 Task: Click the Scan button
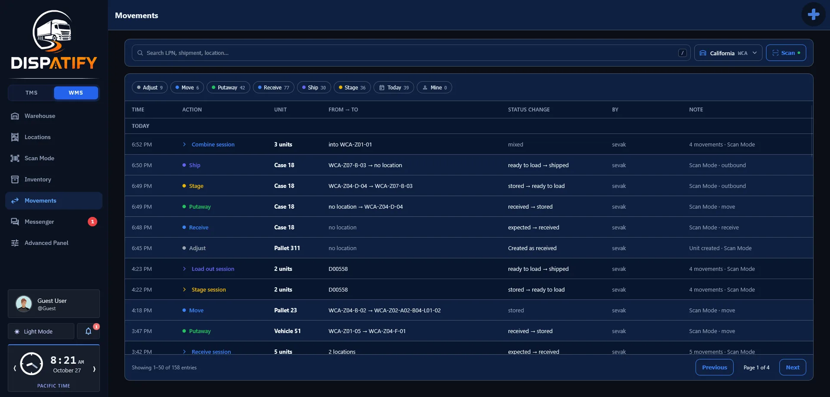pyautogui.click(x=786, y=53)
